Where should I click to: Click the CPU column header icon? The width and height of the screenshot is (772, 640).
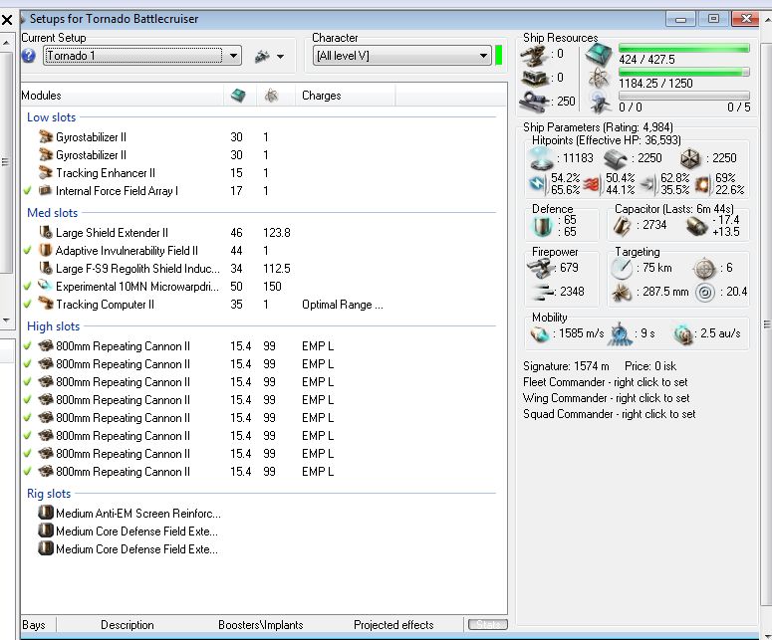pos(238,95)
